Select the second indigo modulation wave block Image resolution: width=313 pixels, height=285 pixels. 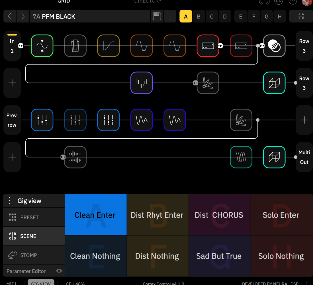pos(175,120)
